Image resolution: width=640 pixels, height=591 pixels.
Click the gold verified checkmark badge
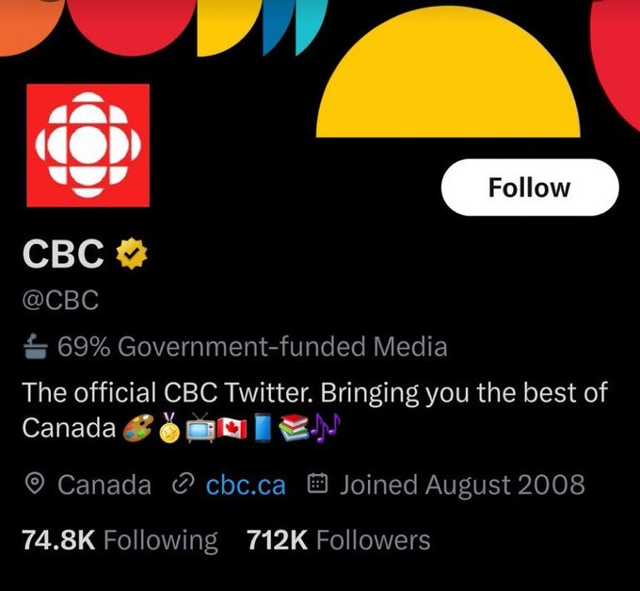[129, 253]
